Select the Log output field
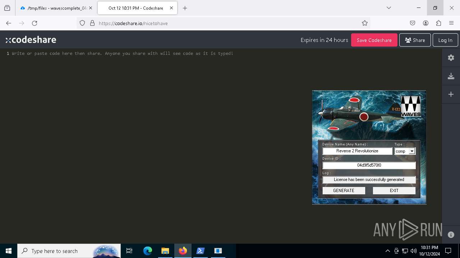Image resolution: width=460 pixels, height=258 pixels. tap(369, 180)
